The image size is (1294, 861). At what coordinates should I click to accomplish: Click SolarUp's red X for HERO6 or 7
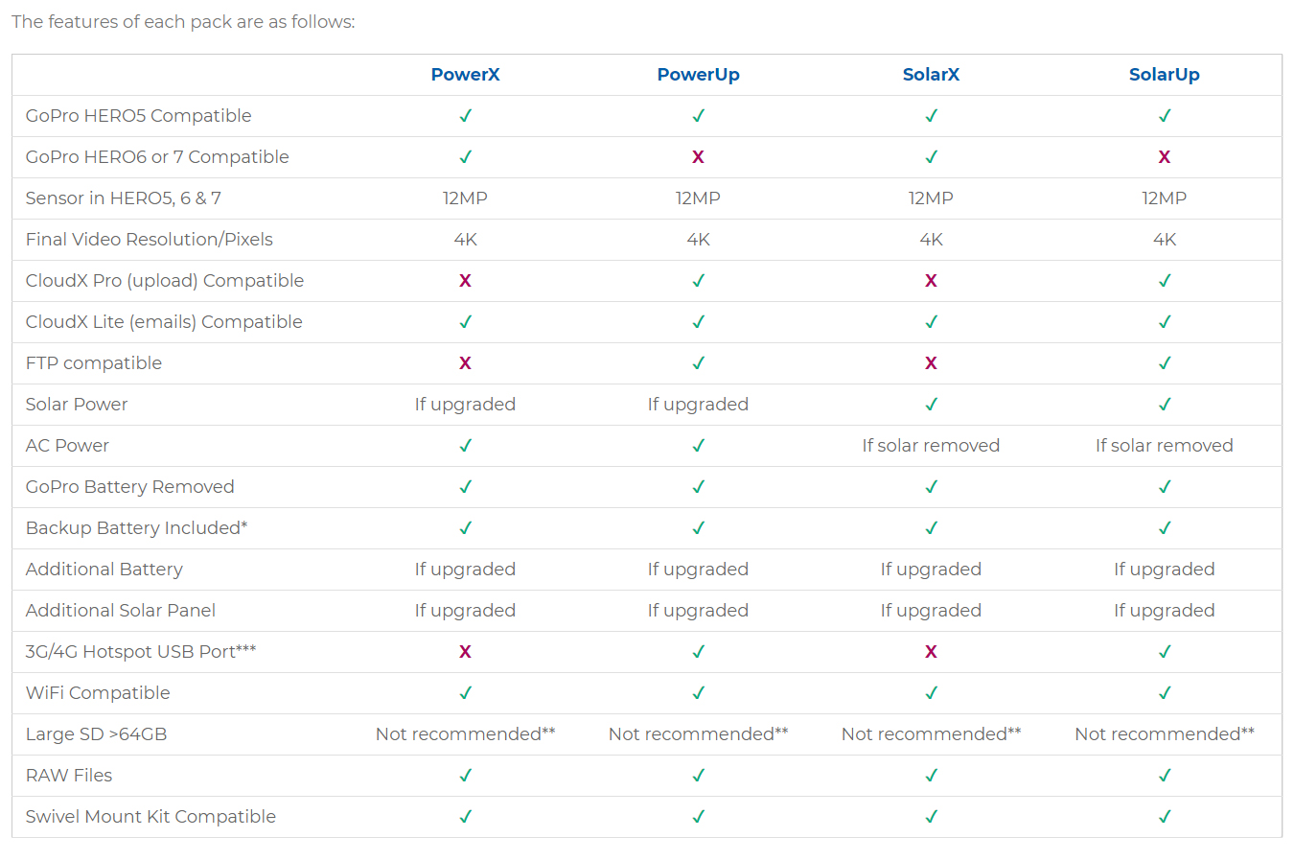[1164, 157]
